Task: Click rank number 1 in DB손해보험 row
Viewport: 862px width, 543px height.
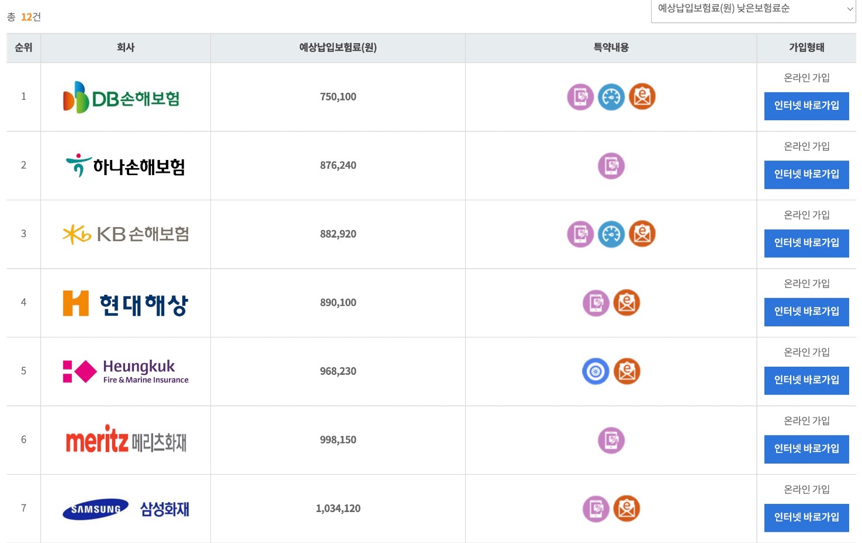Action: click(23, 97)
